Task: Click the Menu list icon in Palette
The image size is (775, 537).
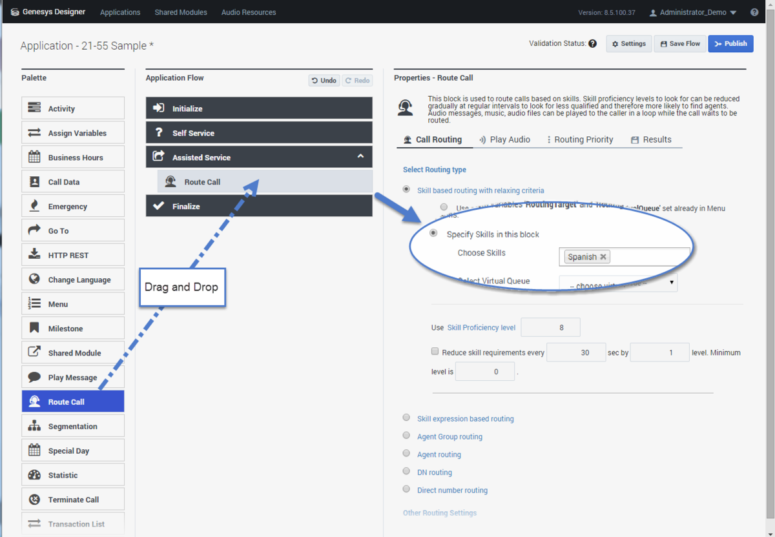Action: (35, 304)
